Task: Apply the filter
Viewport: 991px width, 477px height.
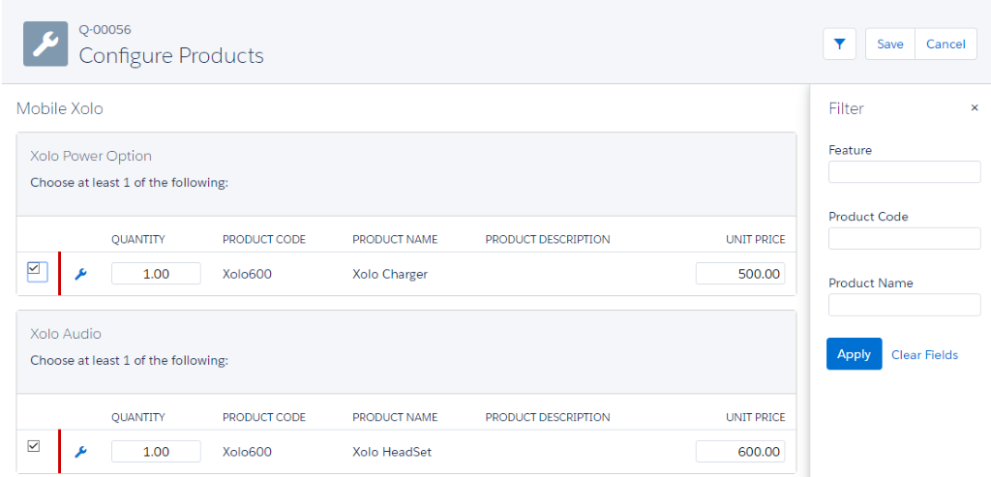Action: pos(854,354)
